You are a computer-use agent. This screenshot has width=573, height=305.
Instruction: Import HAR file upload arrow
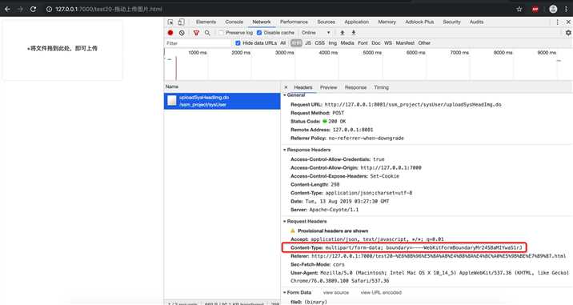tap(343, 33)
